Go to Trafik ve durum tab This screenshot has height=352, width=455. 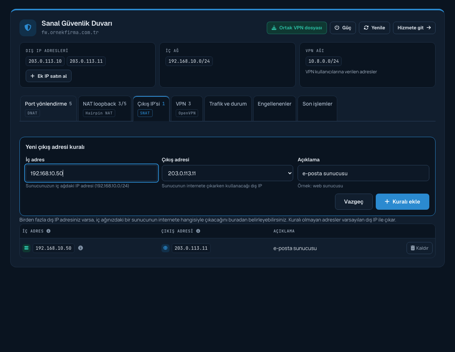click(228, 109)
